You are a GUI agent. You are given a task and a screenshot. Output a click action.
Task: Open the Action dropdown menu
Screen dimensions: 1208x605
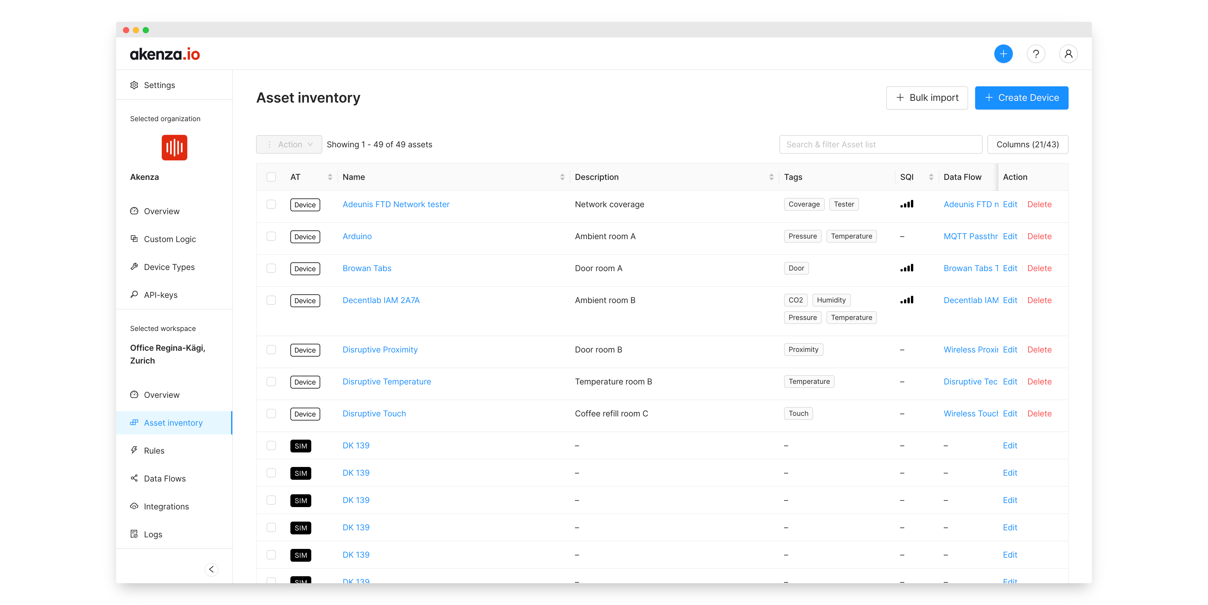coord(289,144)
